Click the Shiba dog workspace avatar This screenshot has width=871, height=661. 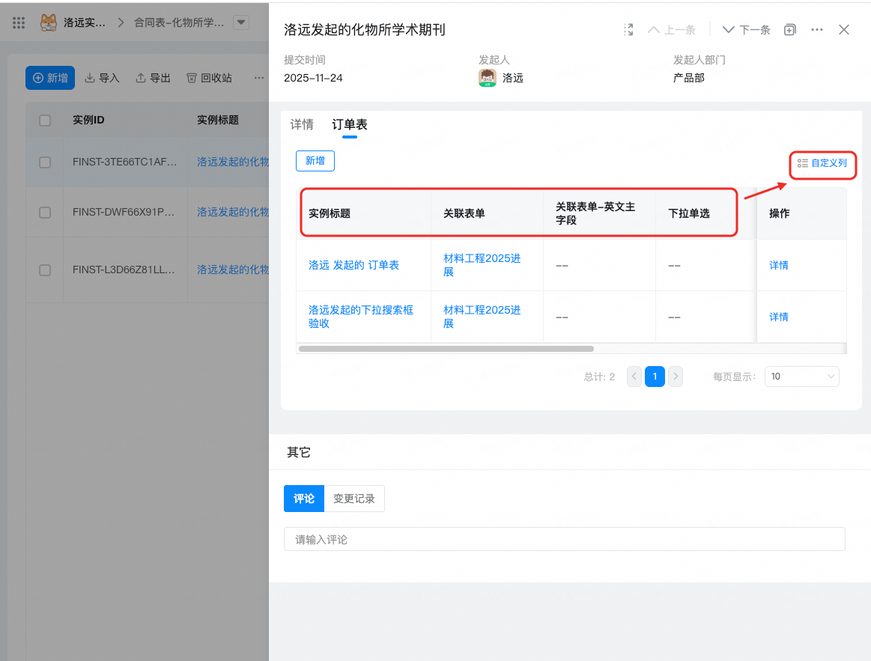48,22
